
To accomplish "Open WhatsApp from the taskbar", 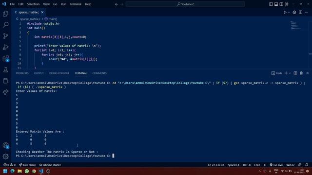I will (x=27, y=171).
